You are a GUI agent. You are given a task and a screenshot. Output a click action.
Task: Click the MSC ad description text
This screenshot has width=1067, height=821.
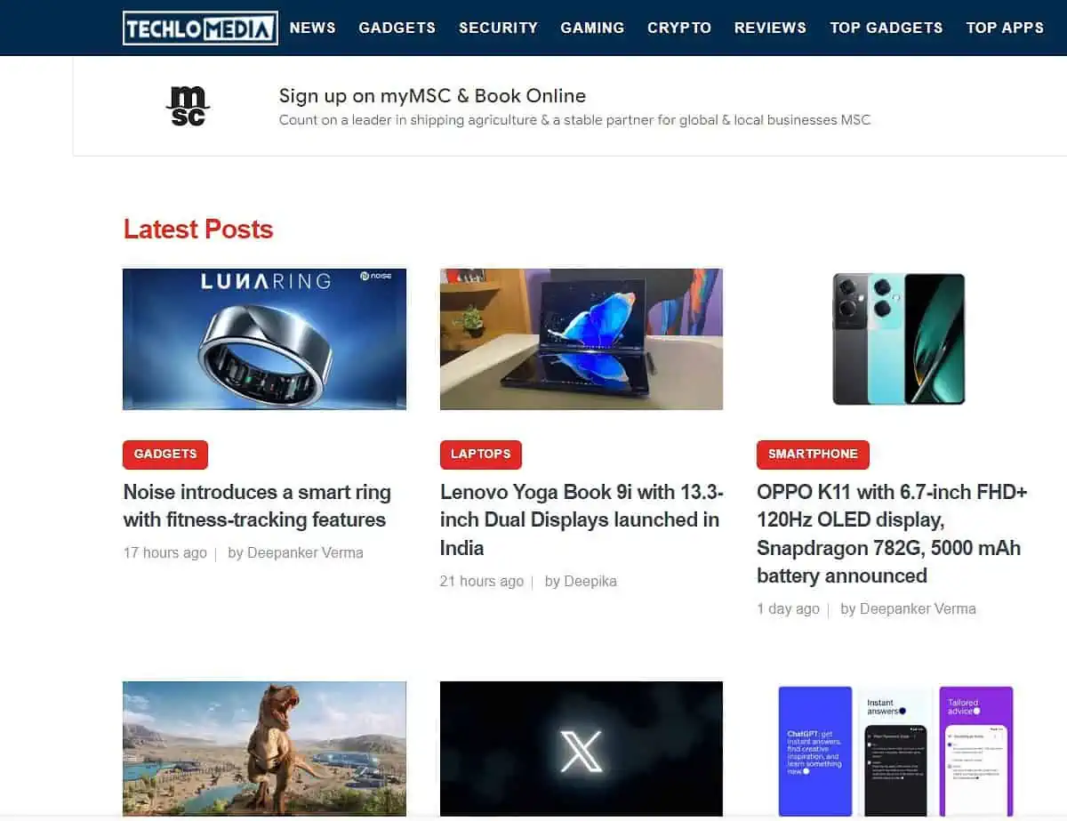tap(574, 120)
